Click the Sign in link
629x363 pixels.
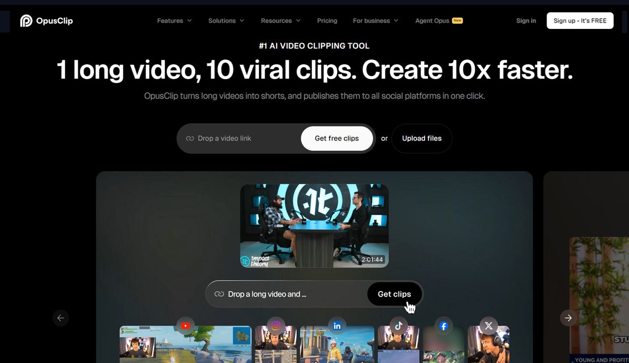[x=526, y=21]
